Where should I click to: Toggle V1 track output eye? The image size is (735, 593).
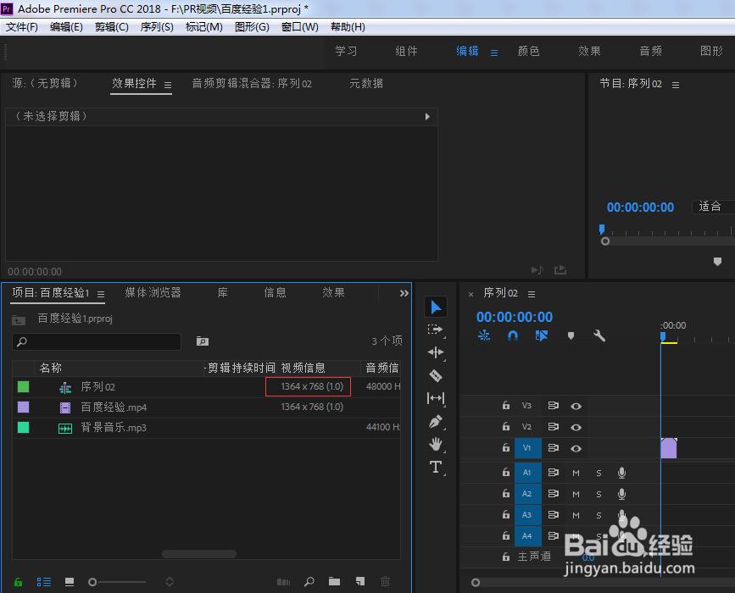[576, 448]
